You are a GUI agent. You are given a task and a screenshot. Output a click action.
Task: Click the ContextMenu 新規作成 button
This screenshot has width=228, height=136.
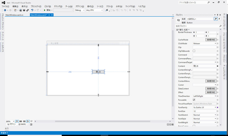pyautogui.click(x=211, y=81)
